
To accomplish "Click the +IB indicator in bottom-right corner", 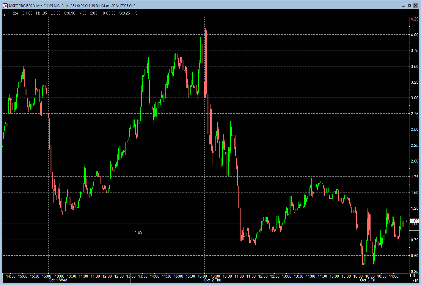I will (415, 281).
